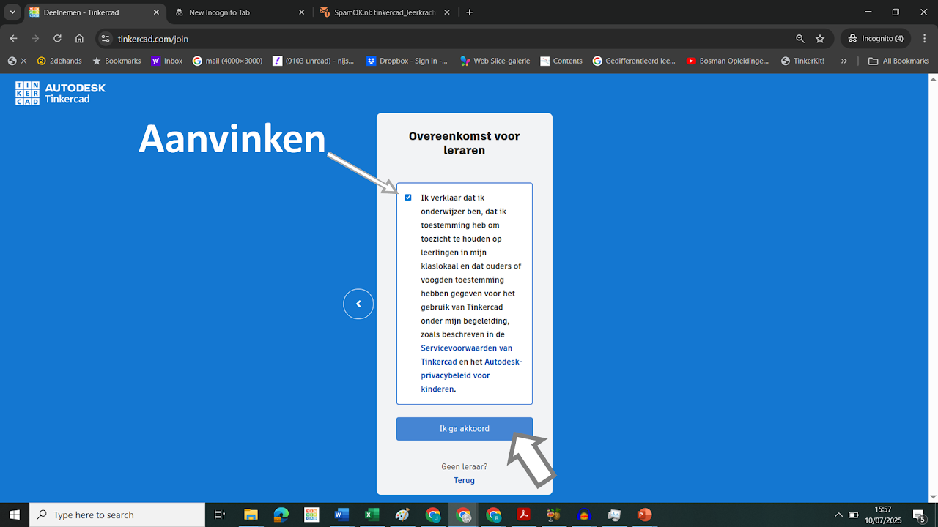Open the 'Gedifferentieerd lee...' bookmark
The height and width of the screenshot is (527, 938).
pyautogui.click(x=635, y=61)
